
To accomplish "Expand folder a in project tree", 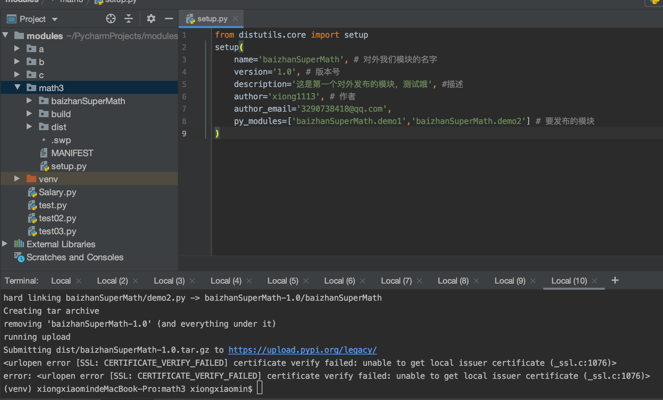I will (x=17, y=49).
